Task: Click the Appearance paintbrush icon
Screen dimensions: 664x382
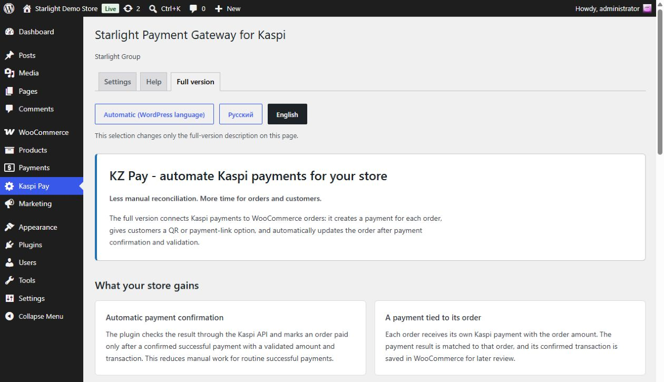Action: coord(9,227)
